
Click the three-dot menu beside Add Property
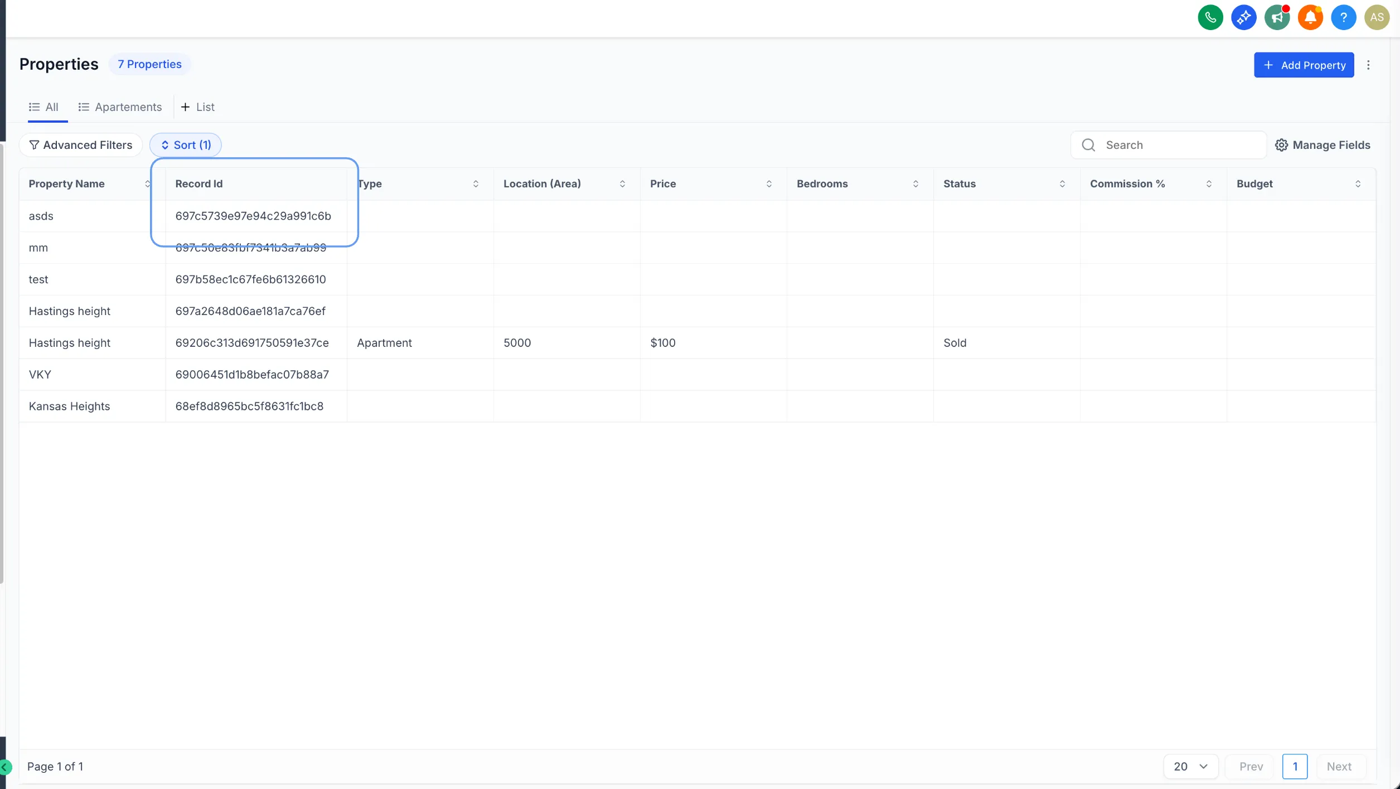(1368, 65)
